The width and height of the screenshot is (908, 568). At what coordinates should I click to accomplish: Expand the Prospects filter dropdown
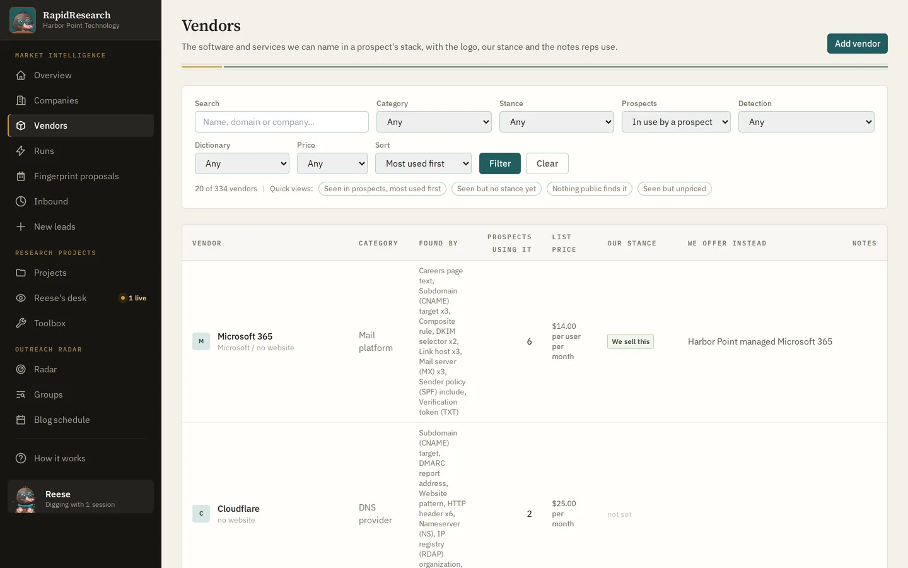click(x=676, y=122)
